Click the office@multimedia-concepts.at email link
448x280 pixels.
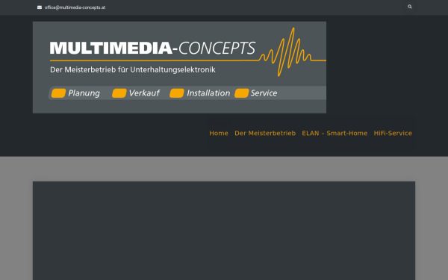[x=75, y=7]
